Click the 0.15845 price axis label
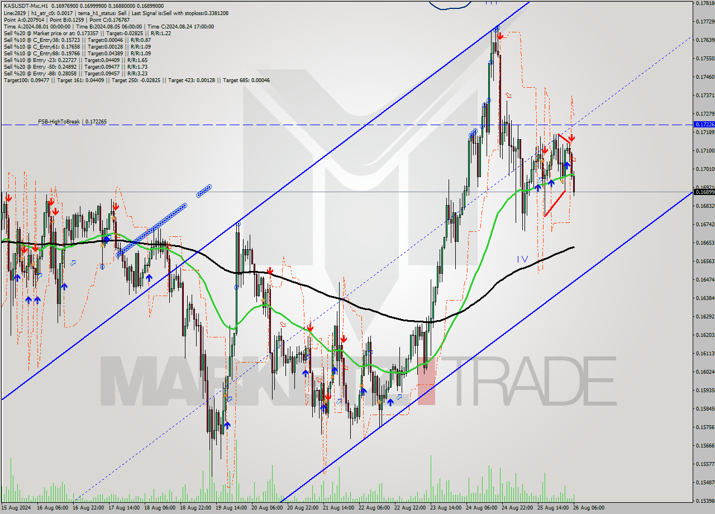 (706, 409)
